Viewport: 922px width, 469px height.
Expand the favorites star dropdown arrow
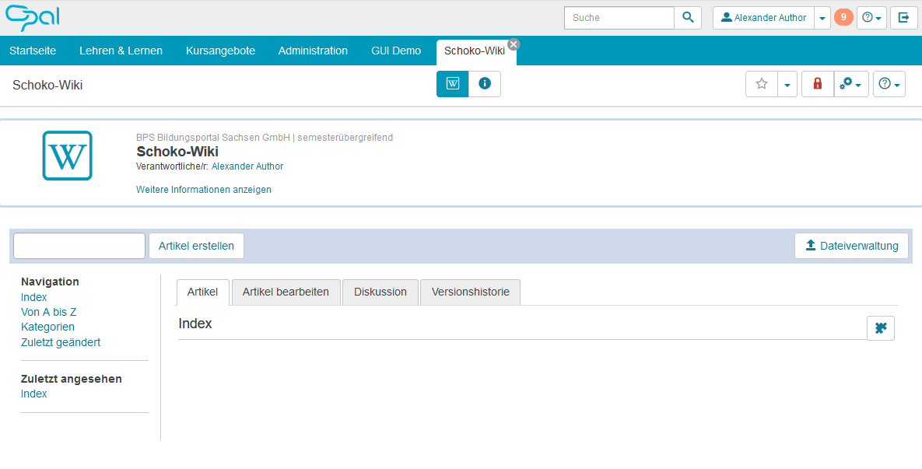[787, 84]
